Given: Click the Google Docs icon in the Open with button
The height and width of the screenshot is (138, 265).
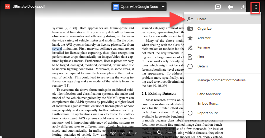Looking at the screenshot, I should pos(116,7).
